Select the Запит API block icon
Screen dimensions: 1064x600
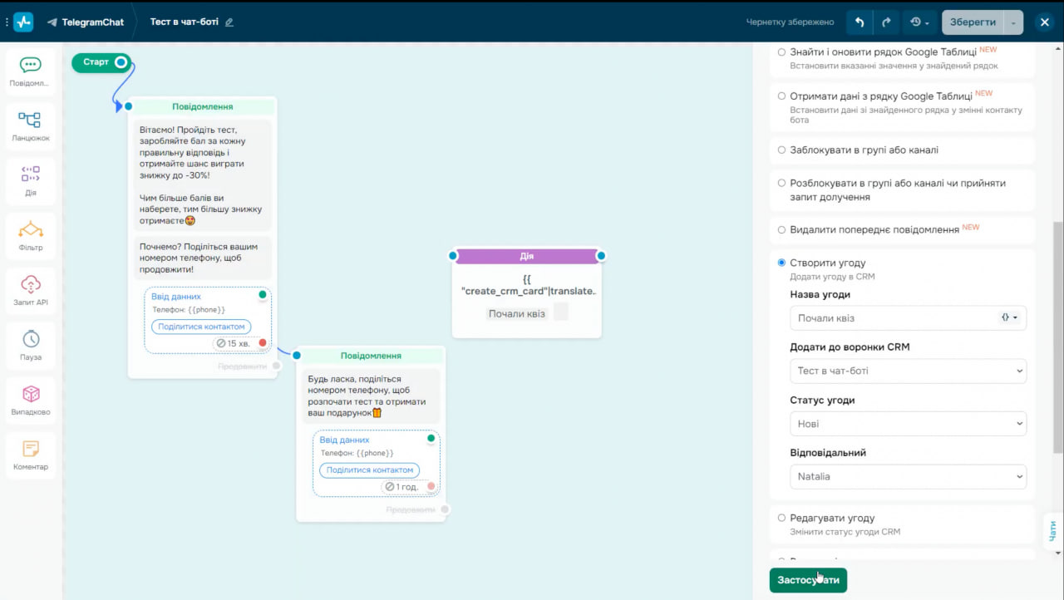tap(30, 291)
